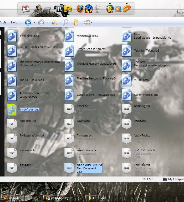Select the saying.txt text document icon
Image resolution: width=184 pixels, height=202 pixels.
[x=69, y=124]
